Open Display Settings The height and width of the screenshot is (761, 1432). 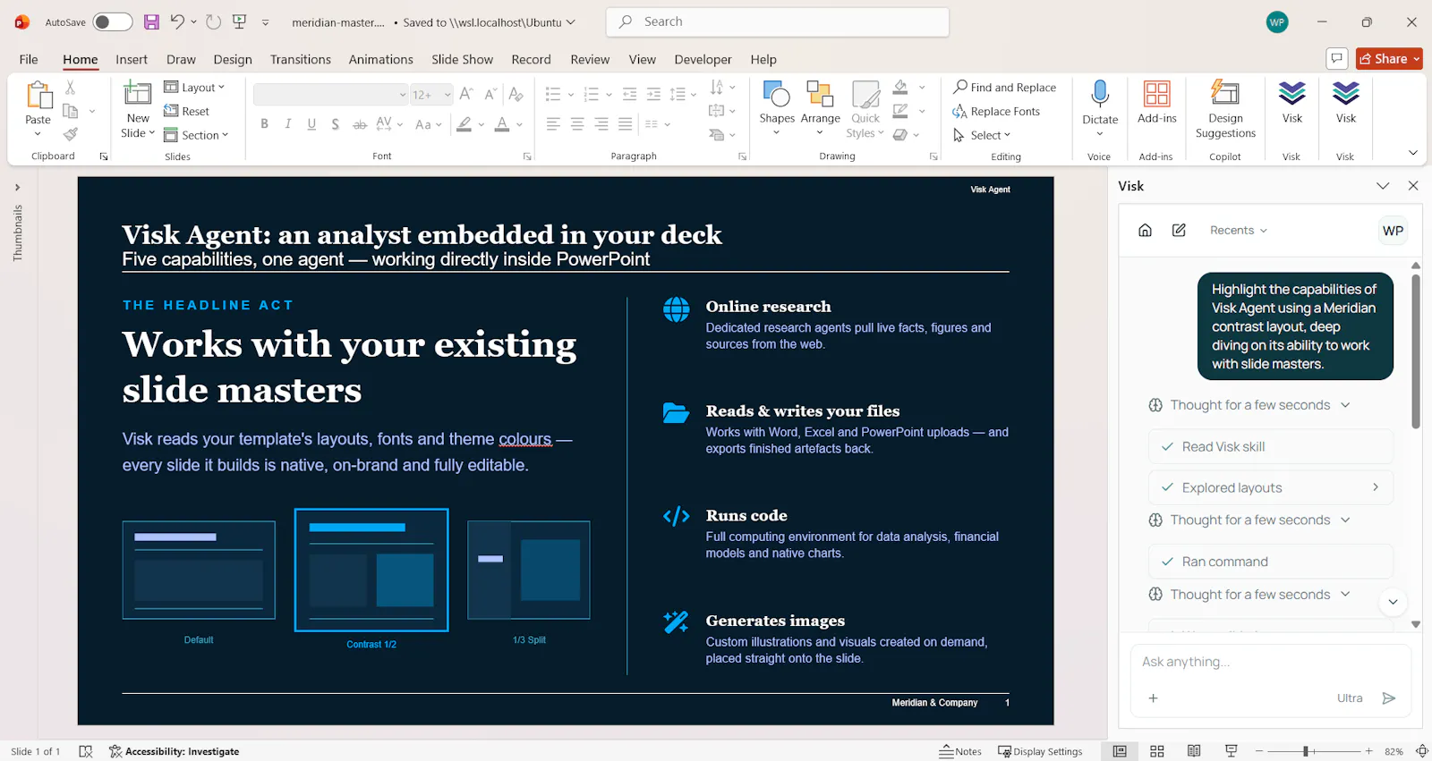coord(1040,751)
